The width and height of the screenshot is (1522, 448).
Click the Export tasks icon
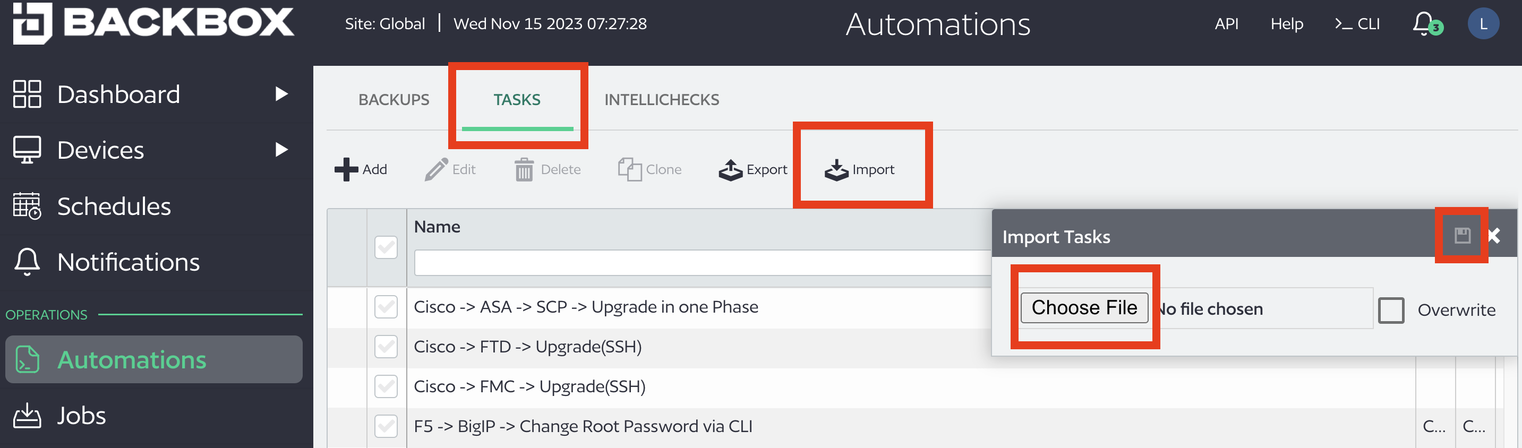[730, 170]
